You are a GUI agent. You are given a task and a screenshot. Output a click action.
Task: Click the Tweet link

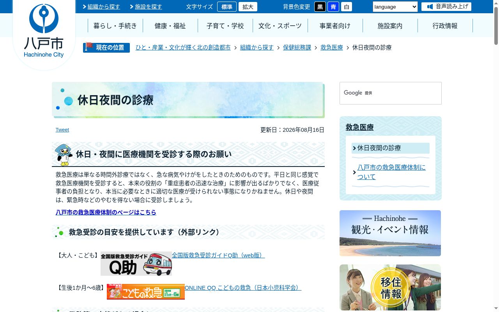coord(62,130)
